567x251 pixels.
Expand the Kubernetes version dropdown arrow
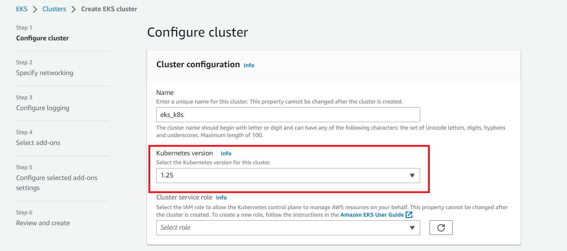pyautogui.click(x=413, y=176)
